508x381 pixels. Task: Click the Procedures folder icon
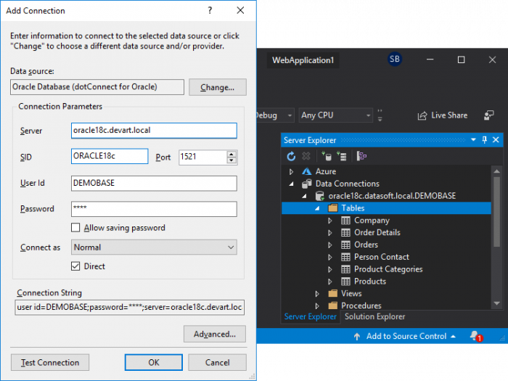click(332, 306)
